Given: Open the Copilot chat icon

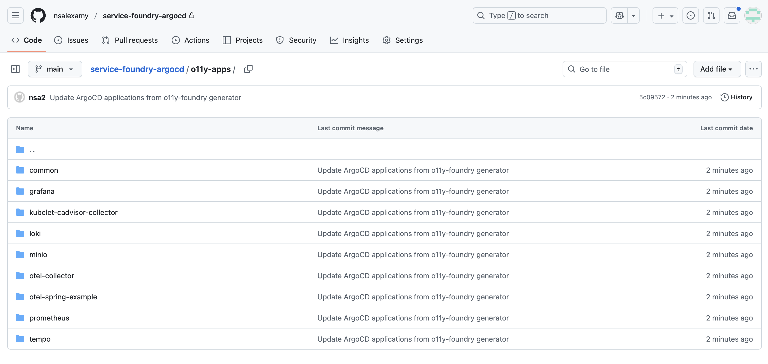Looking at the screenshot, I should tap(619, 15).
